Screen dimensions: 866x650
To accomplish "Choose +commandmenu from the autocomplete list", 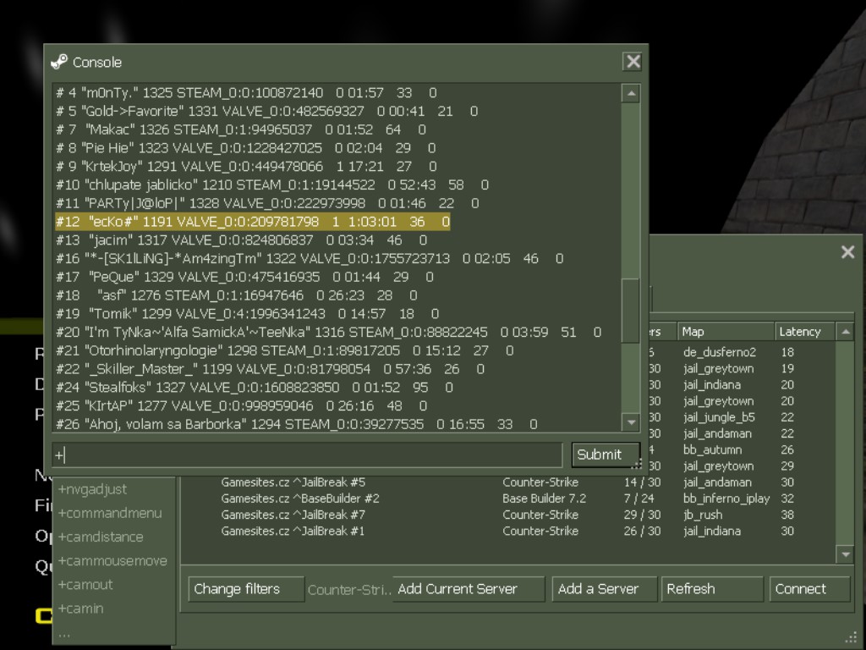I will (x=110, y=513).
